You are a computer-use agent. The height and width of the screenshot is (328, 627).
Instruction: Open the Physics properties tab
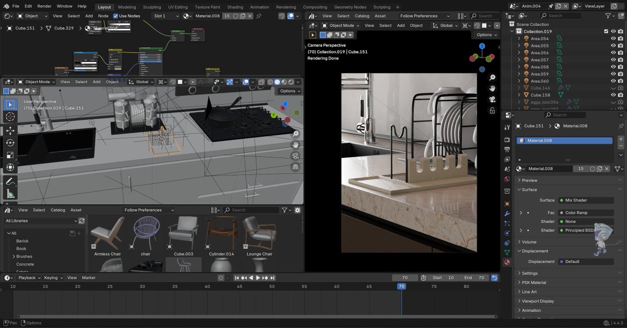(x=507, y=233)
